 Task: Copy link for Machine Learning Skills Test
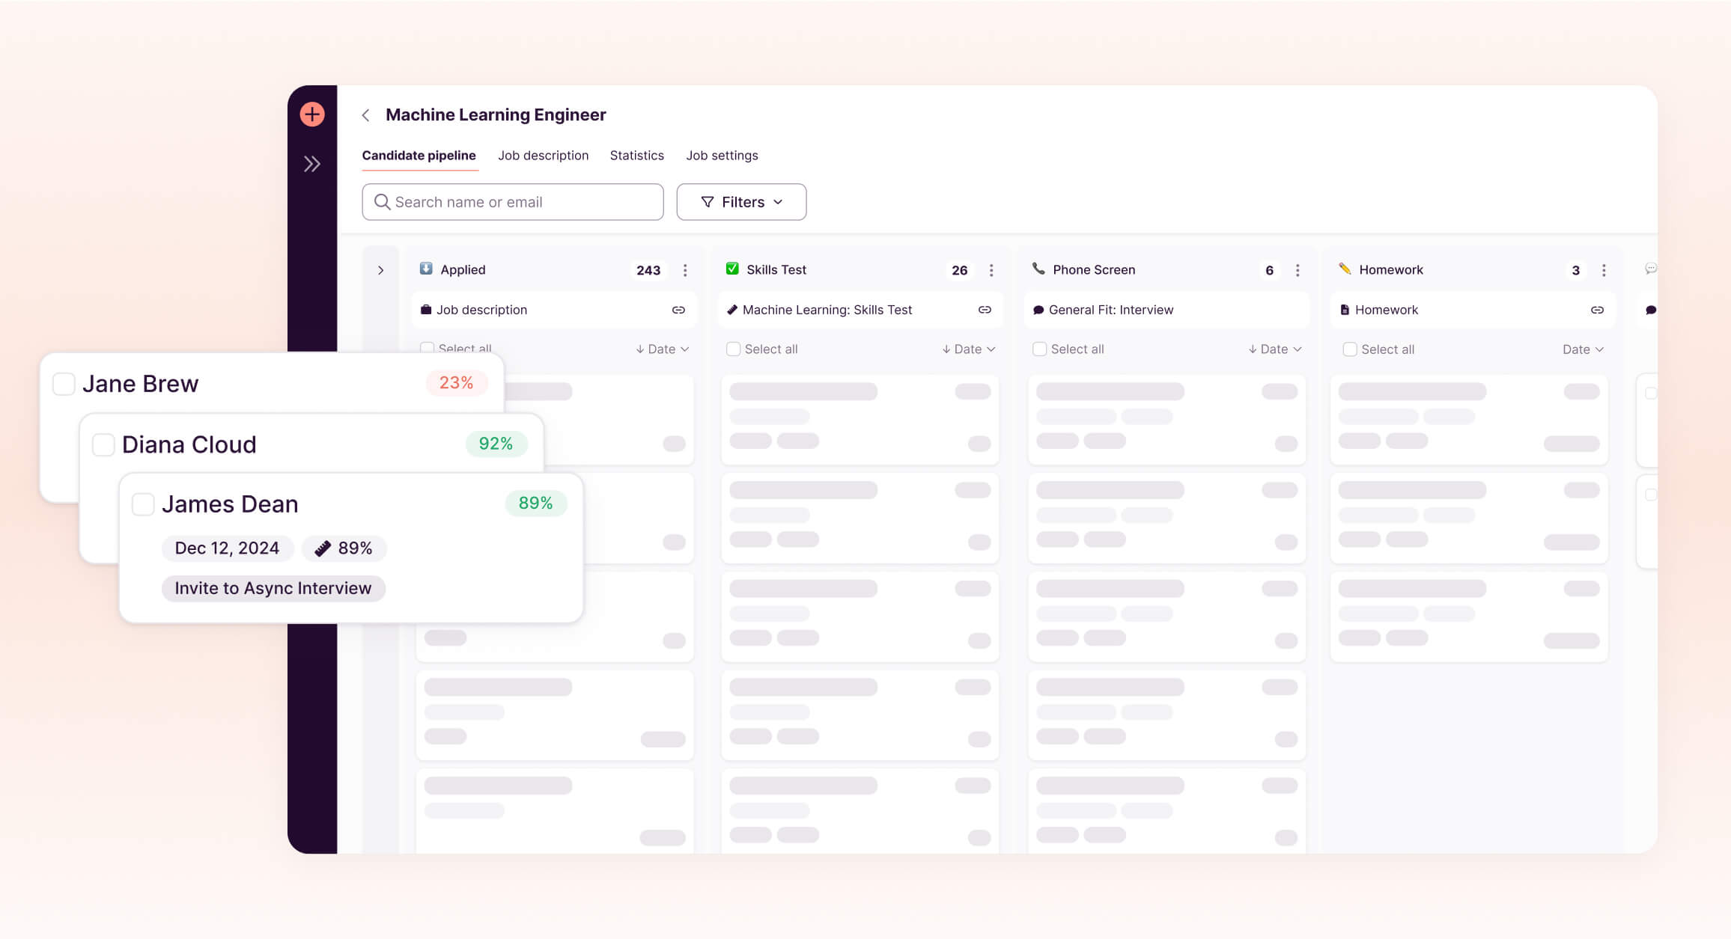(985, 310)
